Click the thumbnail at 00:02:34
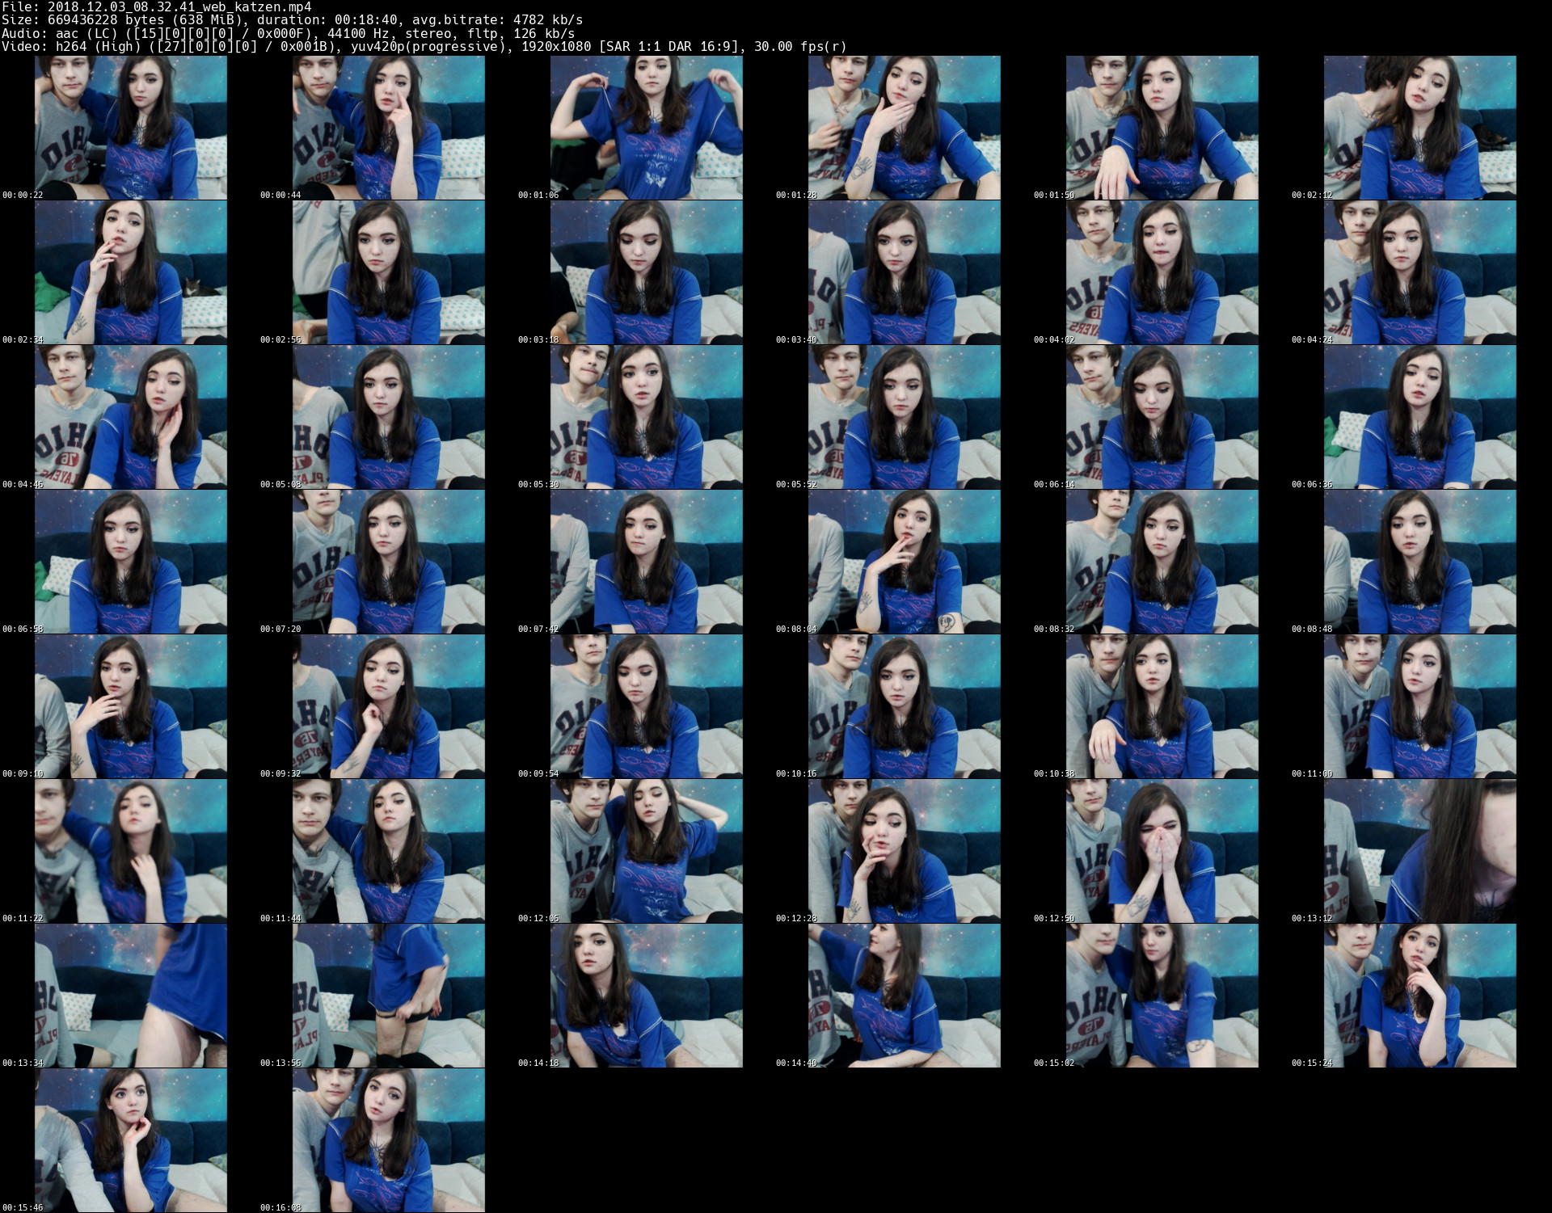The width and height of the screenshot is (1552, 1213). point(131,272)
